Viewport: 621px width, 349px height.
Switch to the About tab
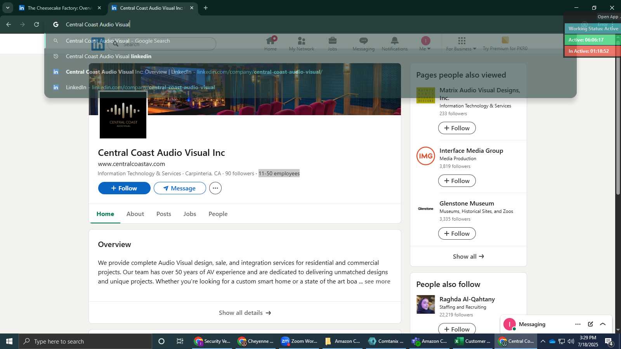[135, 214]
